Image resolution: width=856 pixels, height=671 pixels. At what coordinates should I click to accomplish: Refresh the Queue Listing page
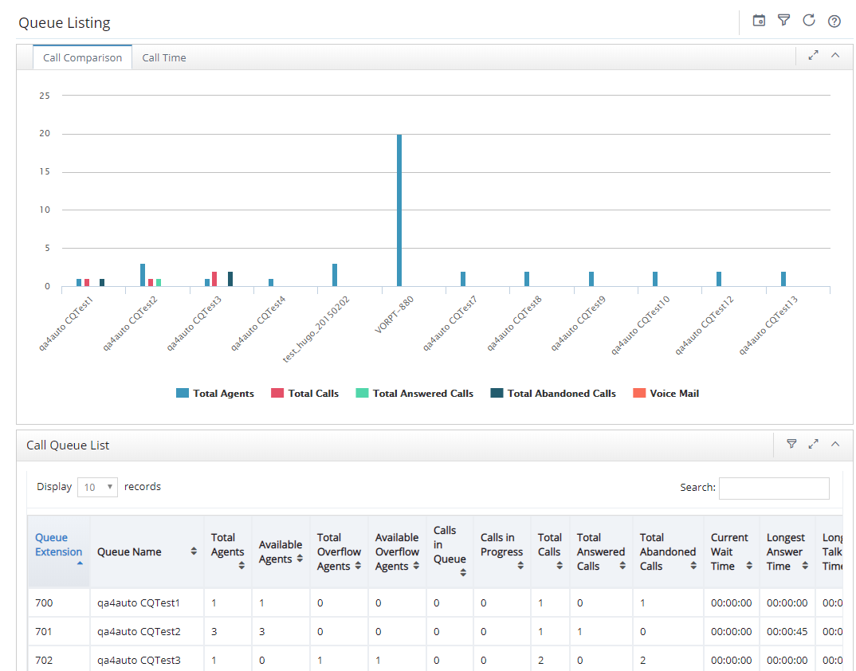(809, 21)
